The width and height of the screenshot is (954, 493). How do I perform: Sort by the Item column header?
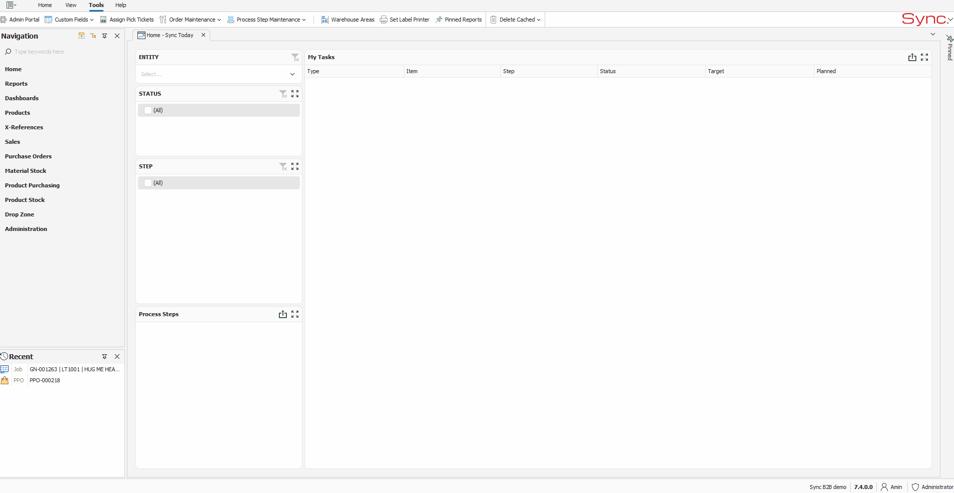click(452, 71)
